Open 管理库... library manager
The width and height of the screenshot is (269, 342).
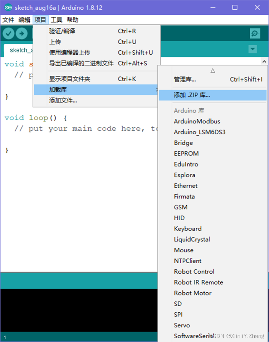(x=213, y=79)
